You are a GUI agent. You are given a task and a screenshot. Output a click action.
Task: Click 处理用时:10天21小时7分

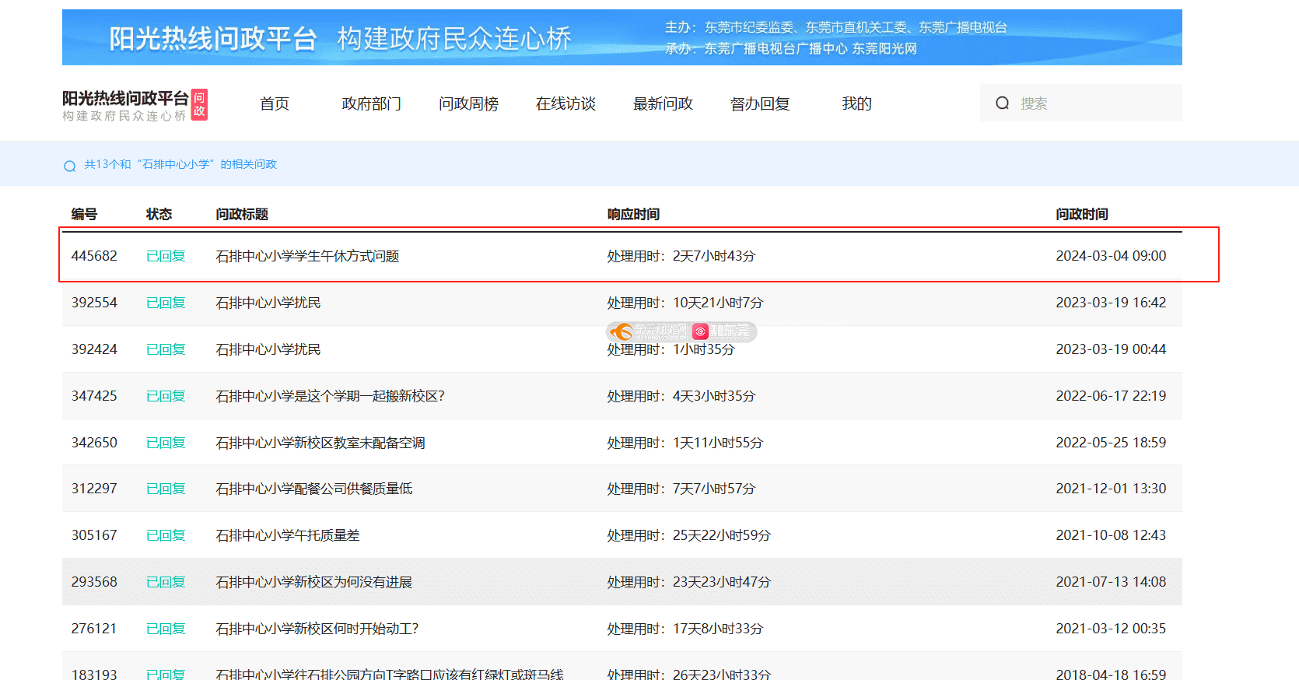click(x=685, y=303)
